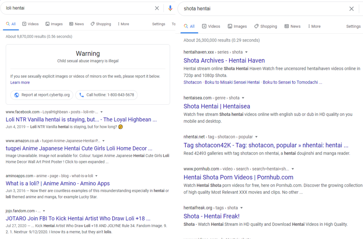Clear the search box on the right page
Screen dimensions: 363x239
351,9
